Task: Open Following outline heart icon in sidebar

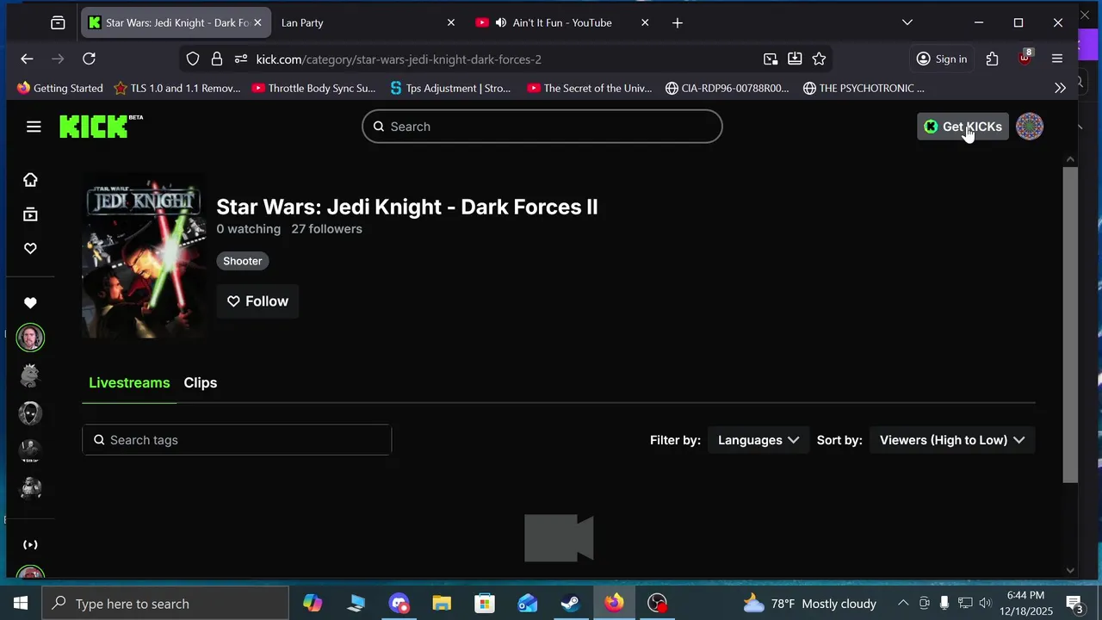Action: [x=30, y=249]
